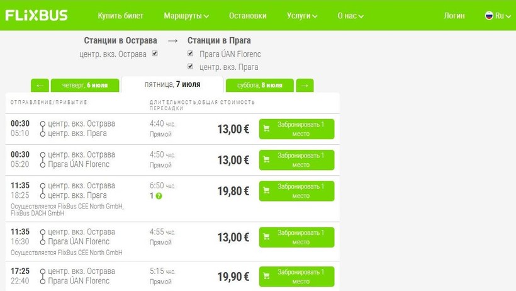516x291 pixels.
Task: Click cart icon on 05:10 arrival trip
Action: point(266,129)
